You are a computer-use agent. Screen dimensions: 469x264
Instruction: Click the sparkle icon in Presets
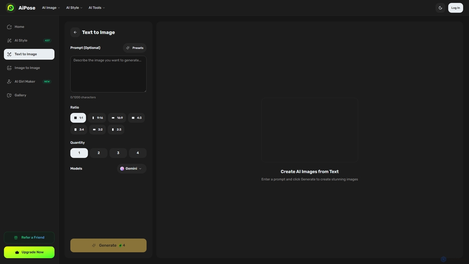128,48
